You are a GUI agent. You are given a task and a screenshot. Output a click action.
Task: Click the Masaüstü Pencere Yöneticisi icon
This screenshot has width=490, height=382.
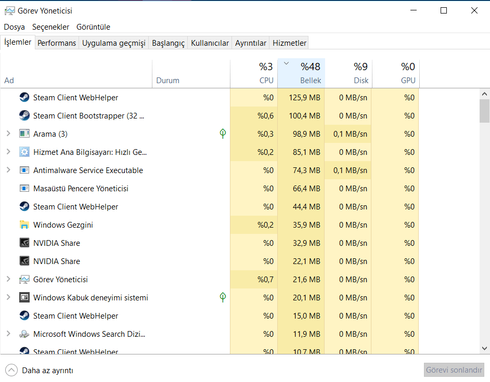click(x=24, y=188)
